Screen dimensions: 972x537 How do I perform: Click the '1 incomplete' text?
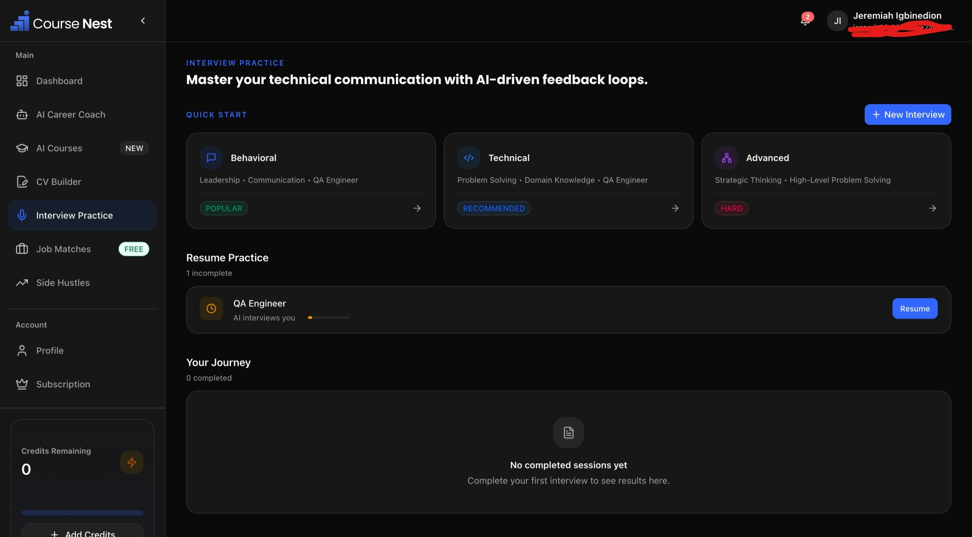click(x=209, y=273)
